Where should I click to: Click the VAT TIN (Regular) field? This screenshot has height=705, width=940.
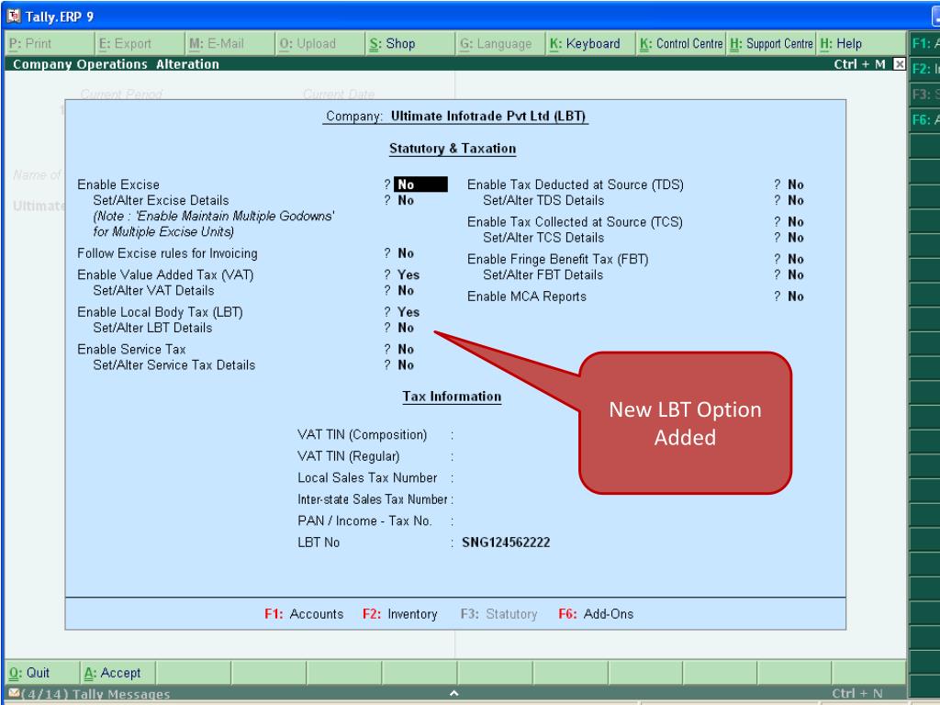pyautogui.click(x=348, y=456)
